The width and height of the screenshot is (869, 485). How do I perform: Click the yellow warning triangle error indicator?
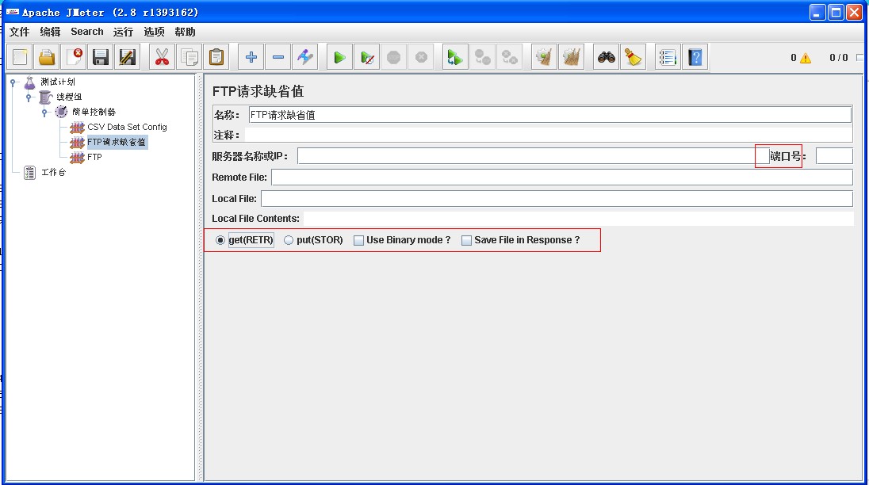(x=806, y=58)
